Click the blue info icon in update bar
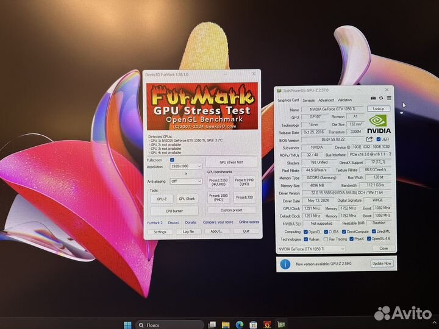The image size is (439, 329). coord(285,264)
